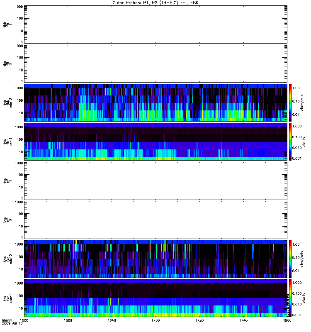
Task: Click the 0.10 value on thc edc12 color bar
Action: [x=296, y=258]
